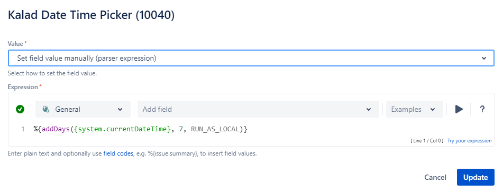The image size is (503, 193).
Task: Click the system.currentDateTime field code
Action: pyautogui.click(x=123, y=129)
